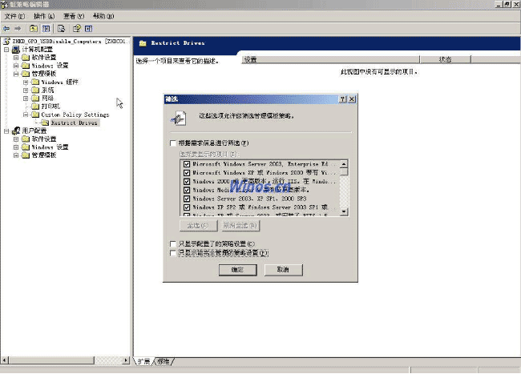Image resolution: width=521 pixels, height=374 pixels.
Task: Open the 帮助 menu
Action: tap(103, 16)
